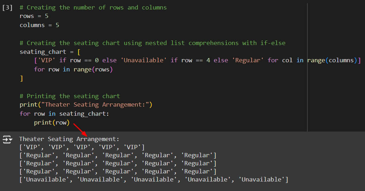Click the 'for row in range(rows)' line
Image resolution: width=365 pixels, height=191 pixels.
[73, 69]
